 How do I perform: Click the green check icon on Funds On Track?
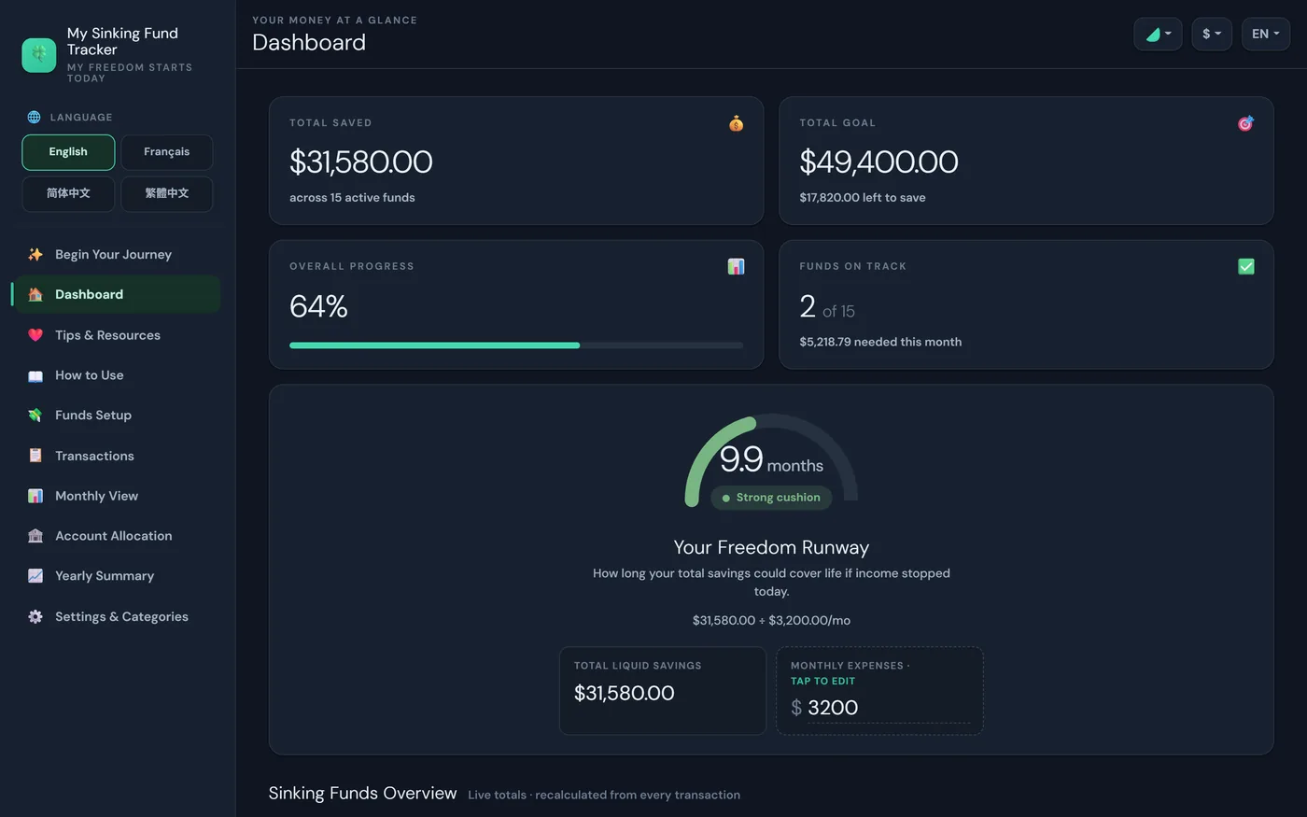pos(1245,267)
